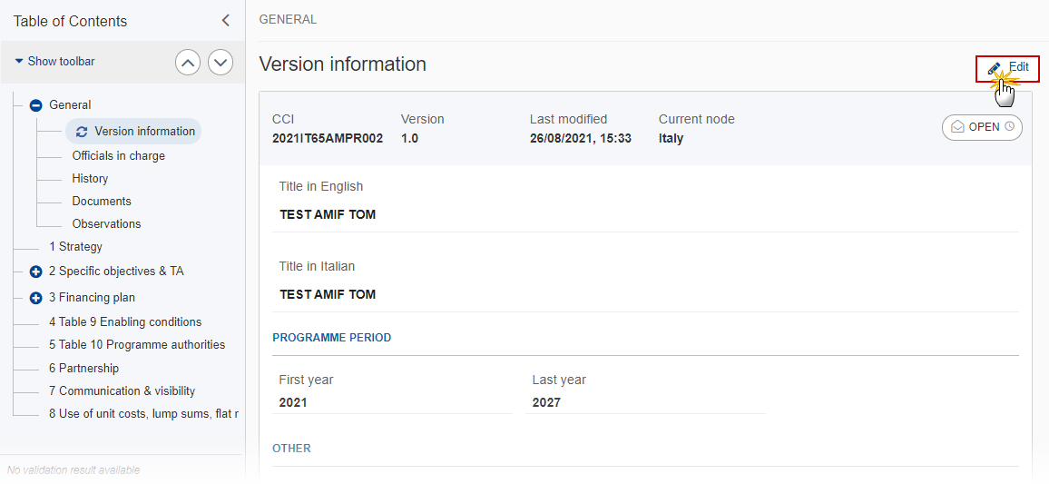1049x484 pixels.
Task: Collapse the General tree node
Action: pyautogui.click(x=36, y=105)
